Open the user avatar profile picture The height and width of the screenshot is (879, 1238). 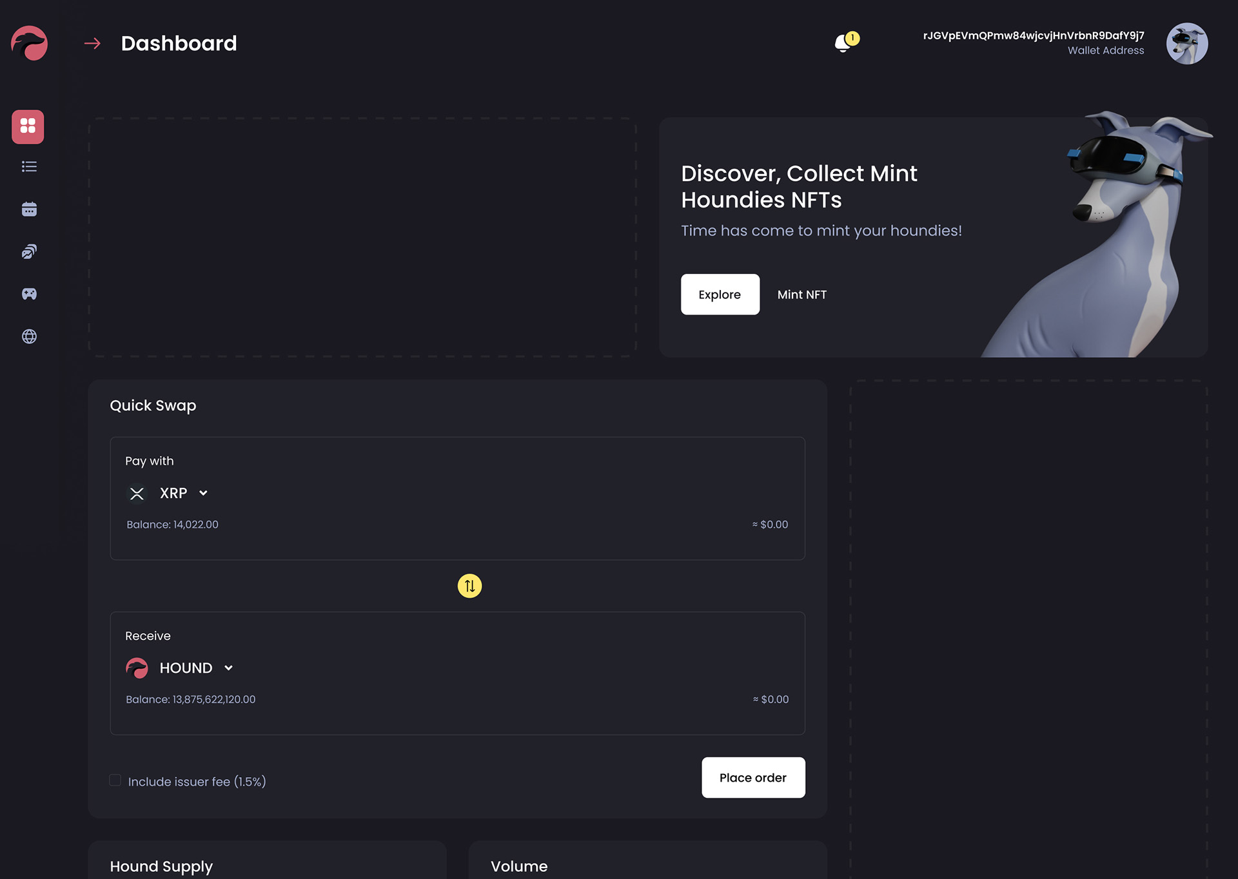click(x=1186, y=43)
